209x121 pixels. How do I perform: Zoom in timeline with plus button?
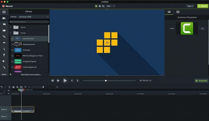pyautogui.click(x=57, y=87)
